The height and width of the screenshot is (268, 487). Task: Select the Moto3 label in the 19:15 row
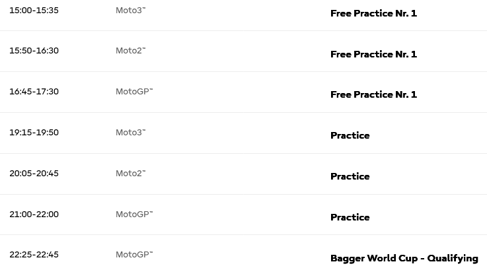[130, 133]
